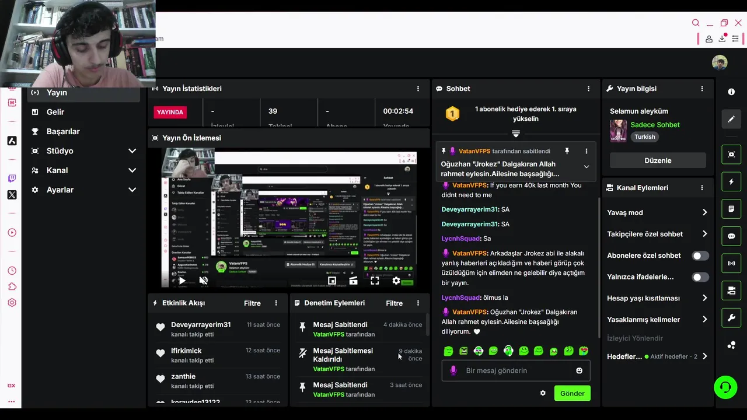The height and width of the screenshot is (420, 747).
Task: Click the three-dots cluster icon in right toolbar
Action: tap(731, 345)
